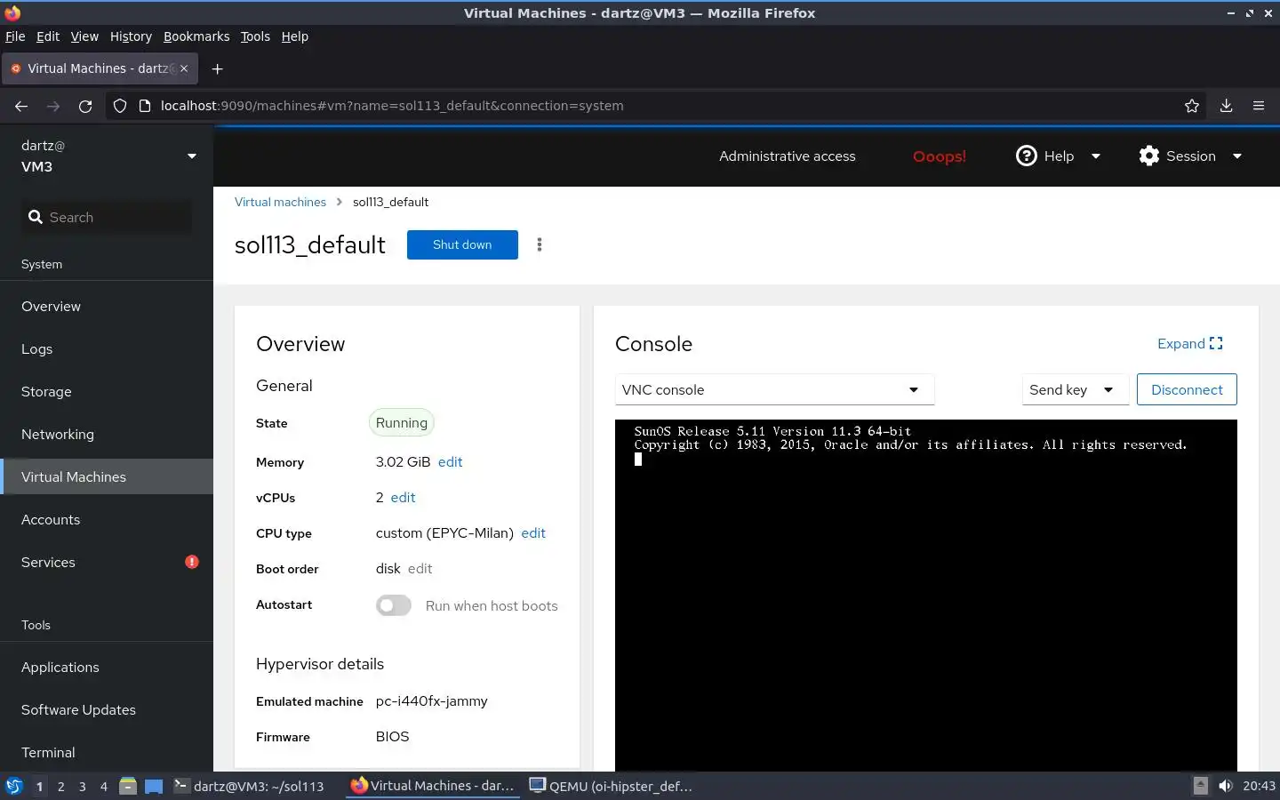Switch to the dartz@VM3 terminal taskbar window
1280x800 pixels.
pyautogui.click(x=250, y=786)
